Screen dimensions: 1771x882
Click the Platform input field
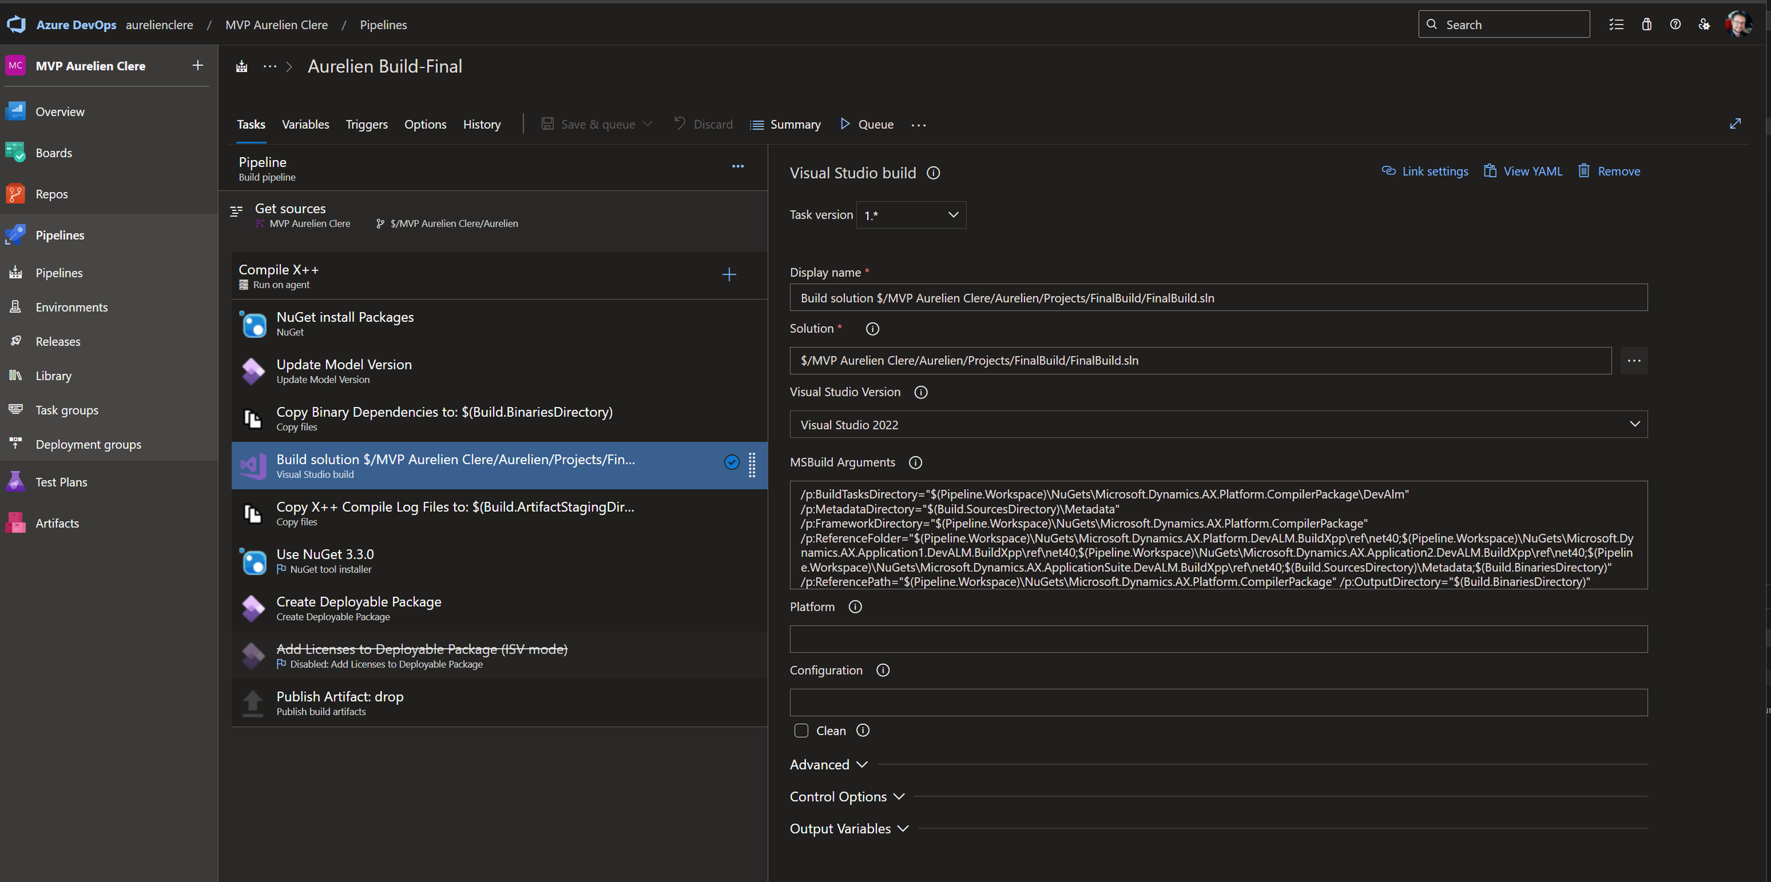1218,639
